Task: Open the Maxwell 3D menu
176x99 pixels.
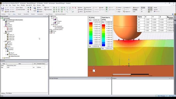Action: (x=29, y=5)
